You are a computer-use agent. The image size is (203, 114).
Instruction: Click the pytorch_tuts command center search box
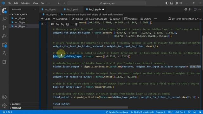pos(107,3)
